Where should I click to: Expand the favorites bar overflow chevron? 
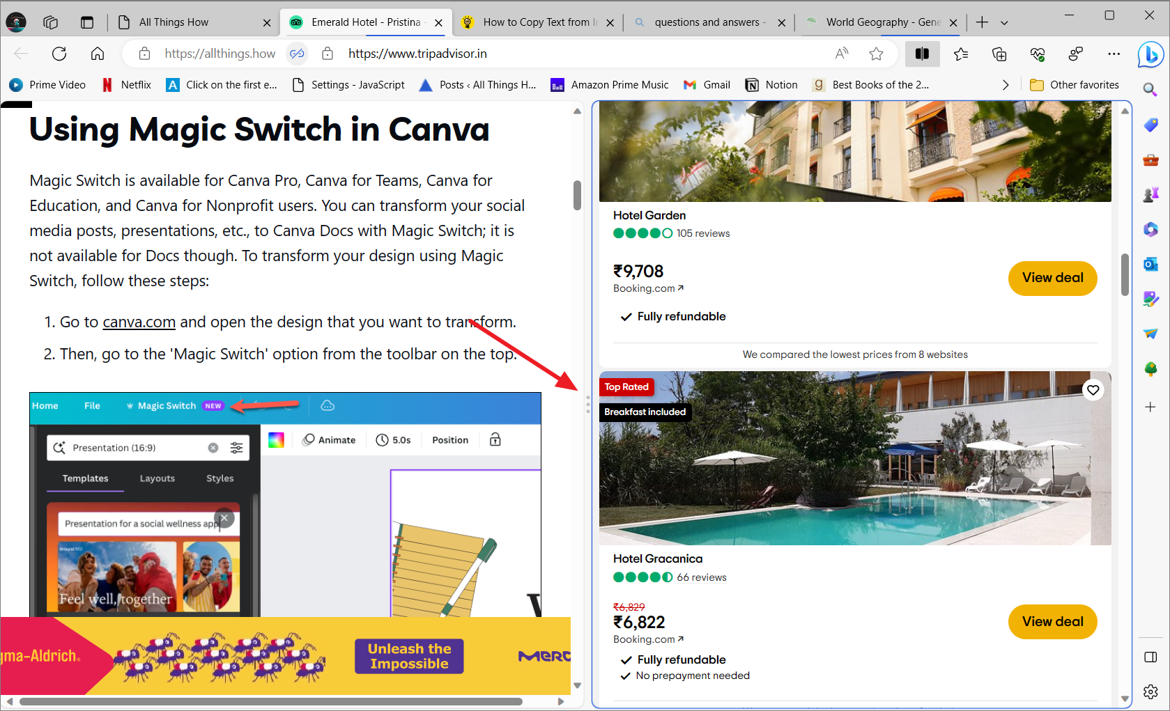(1006, 84)
